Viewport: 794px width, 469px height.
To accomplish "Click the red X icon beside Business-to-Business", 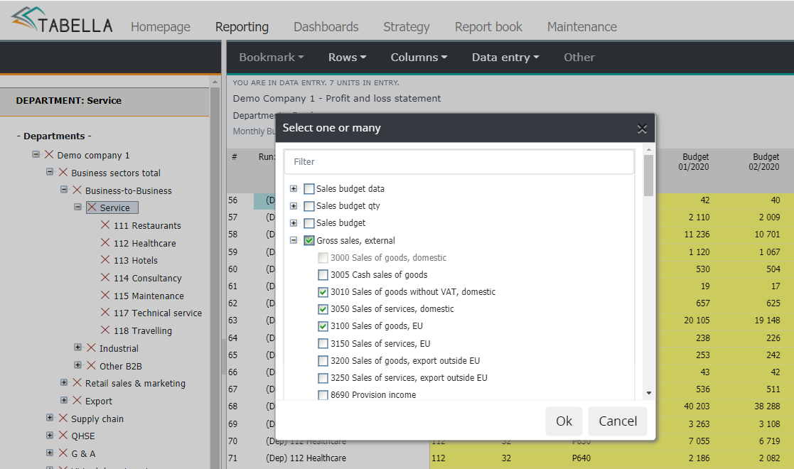I will pyautogui.click(x=77, y=190).
